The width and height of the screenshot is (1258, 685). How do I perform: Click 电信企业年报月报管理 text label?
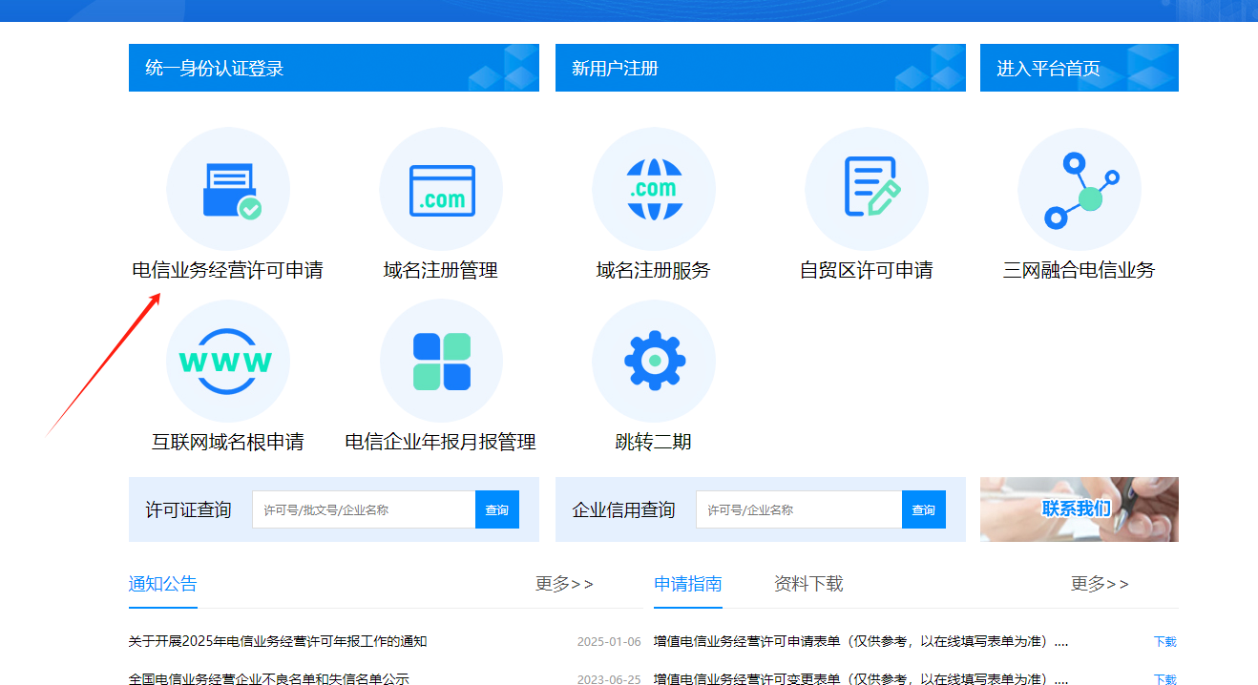pyautogui.click(x=441, y=443)
